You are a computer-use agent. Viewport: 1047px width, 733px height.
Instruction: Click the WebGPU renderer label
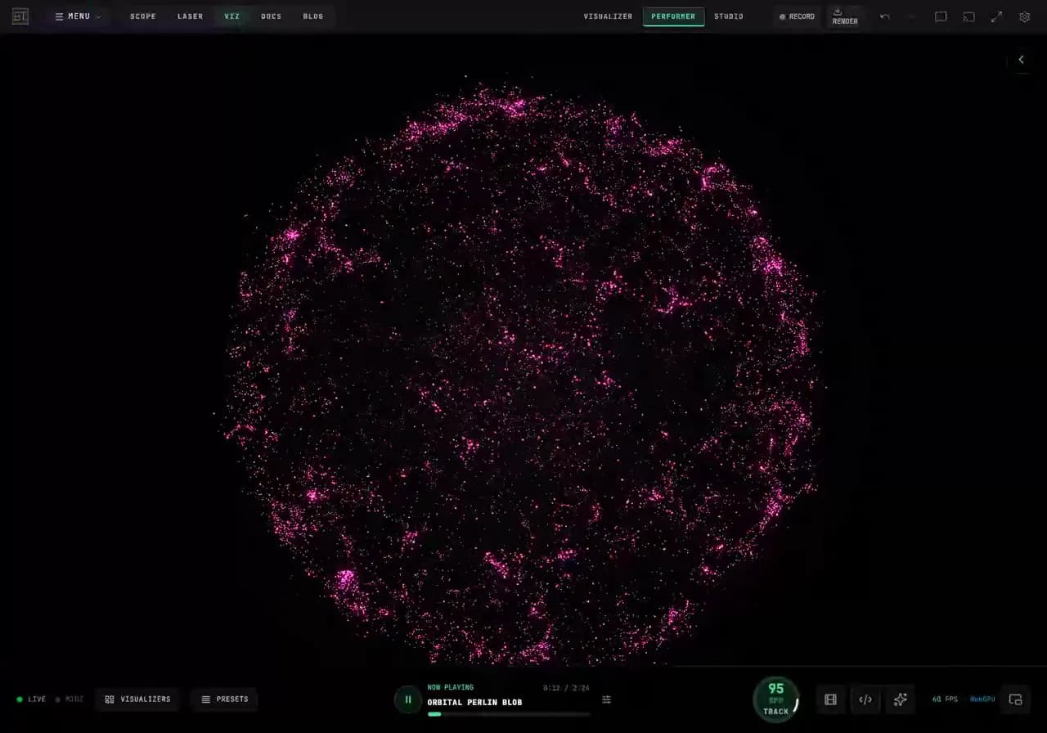coord(982,699)
